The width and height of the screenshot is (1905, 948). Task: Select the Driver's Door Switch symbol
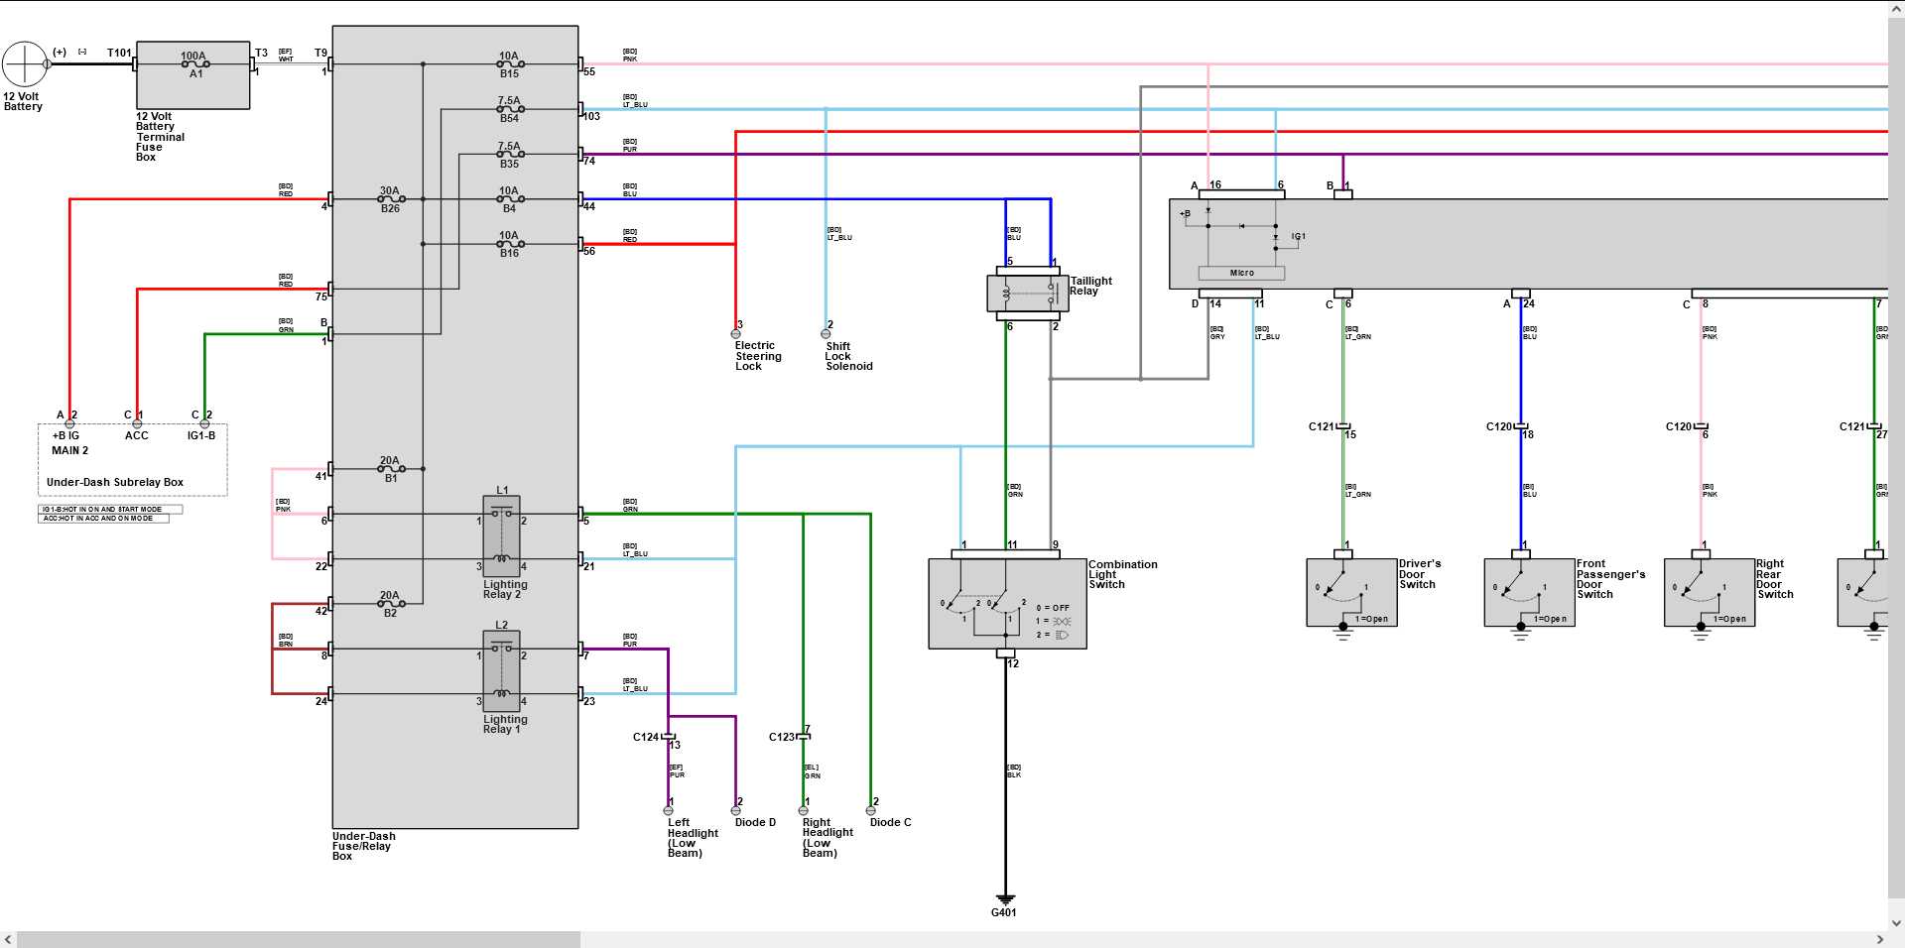pos(1351,593)
